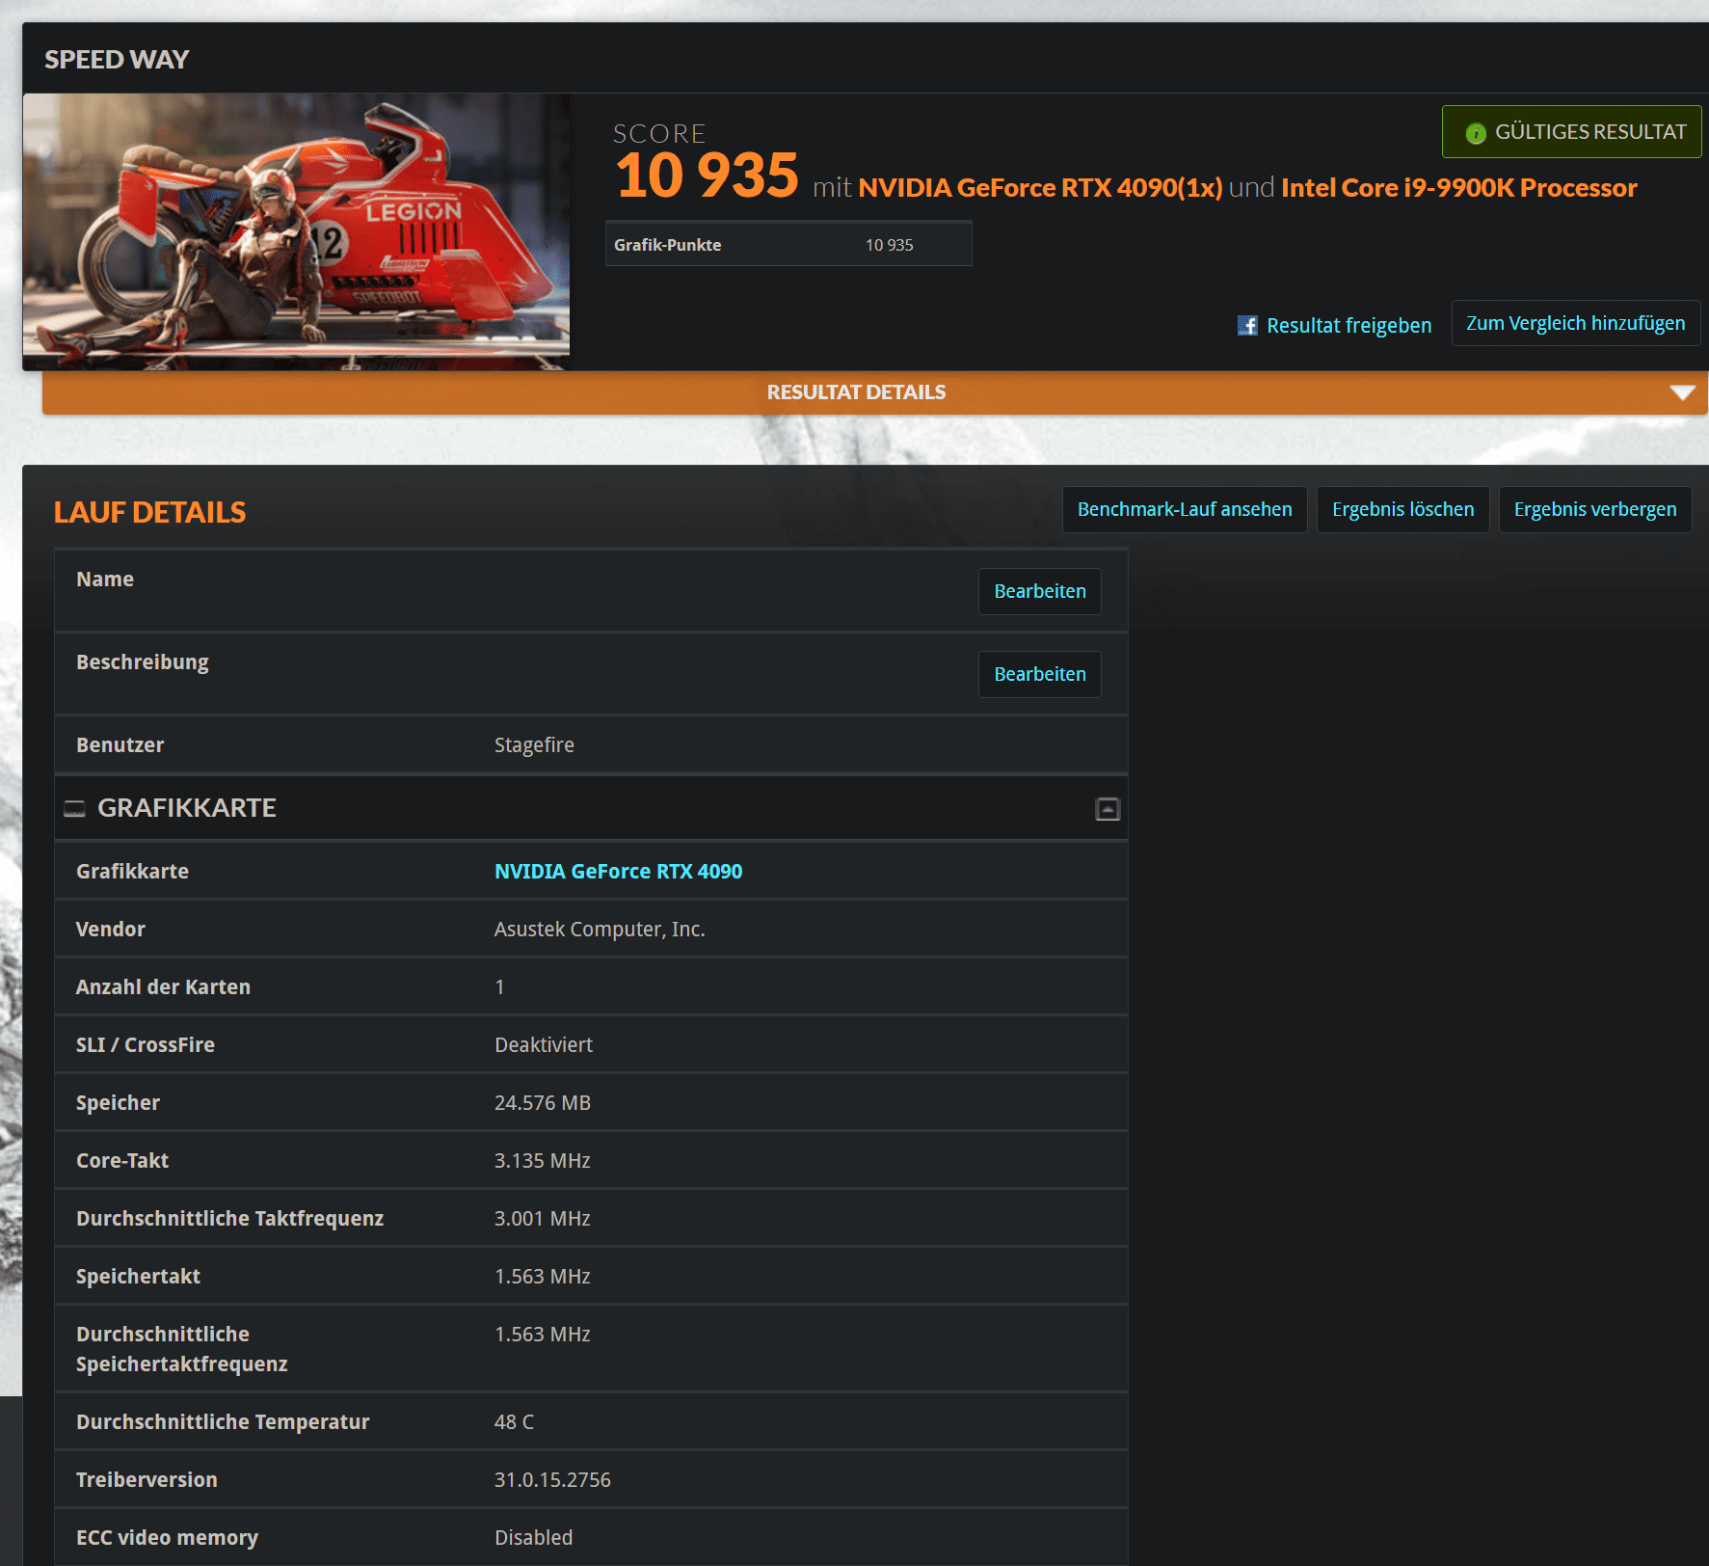Expand RESULTAT DETAILS arrow

click(1682, 392)
